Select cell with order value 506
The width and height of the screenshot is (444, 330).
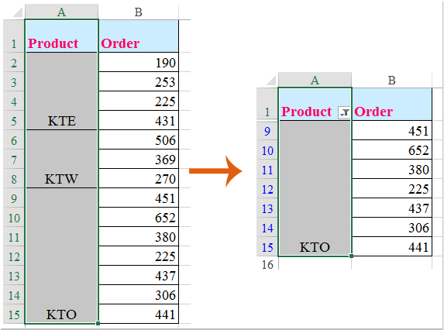(139, 139)
